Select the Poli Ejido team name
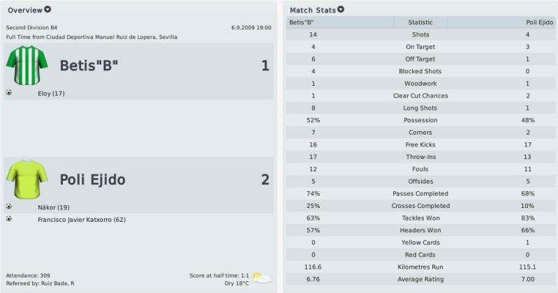The image size is (558, 293). [92, 179]
